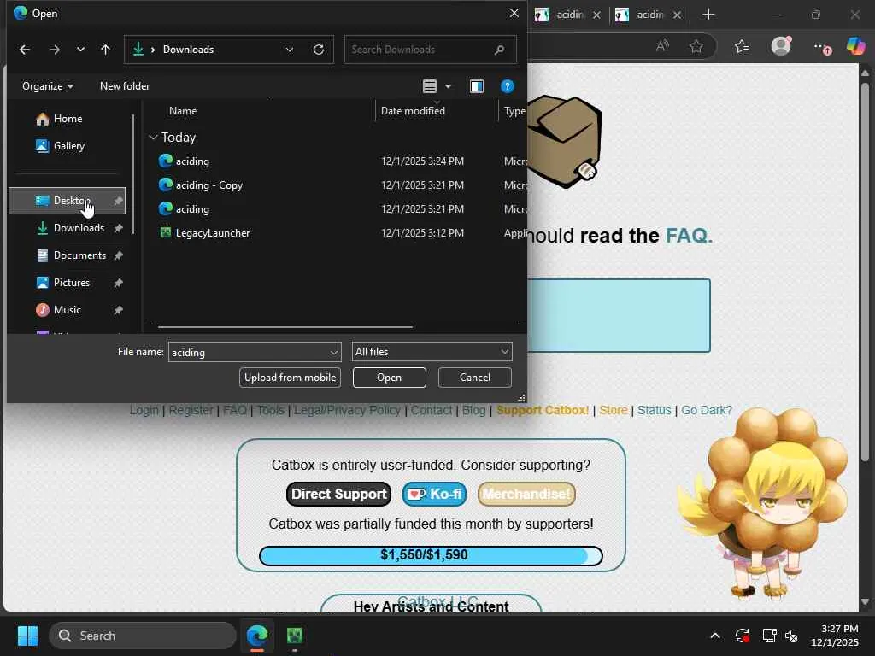Click the Direct Support button
Screen dimensions: 875x656
pos(338,495)
